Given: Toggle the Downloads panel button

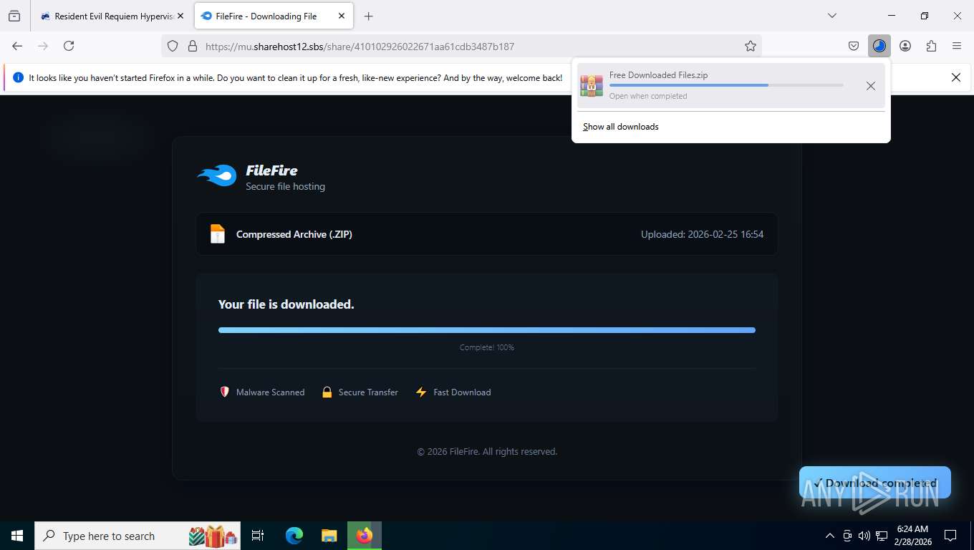Looking at the screenshot, I should [879, 46].
